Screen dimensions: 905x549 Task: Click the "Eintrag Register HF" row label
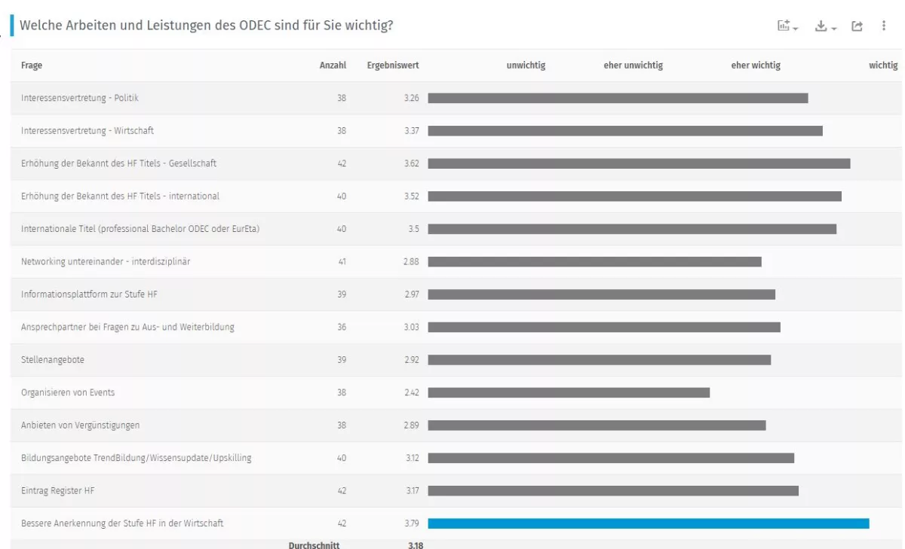point(58,491)
